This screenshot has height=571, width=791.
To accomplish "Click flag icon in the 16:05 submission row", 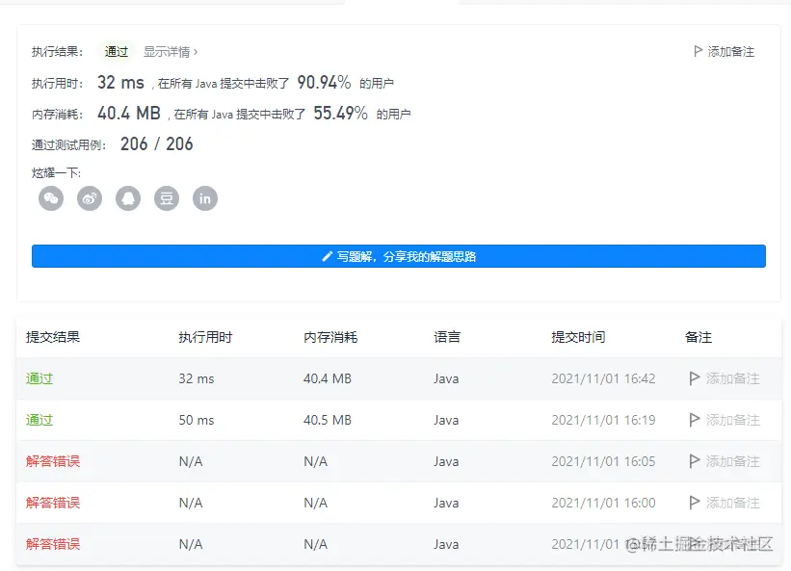I will coord(694,461).
